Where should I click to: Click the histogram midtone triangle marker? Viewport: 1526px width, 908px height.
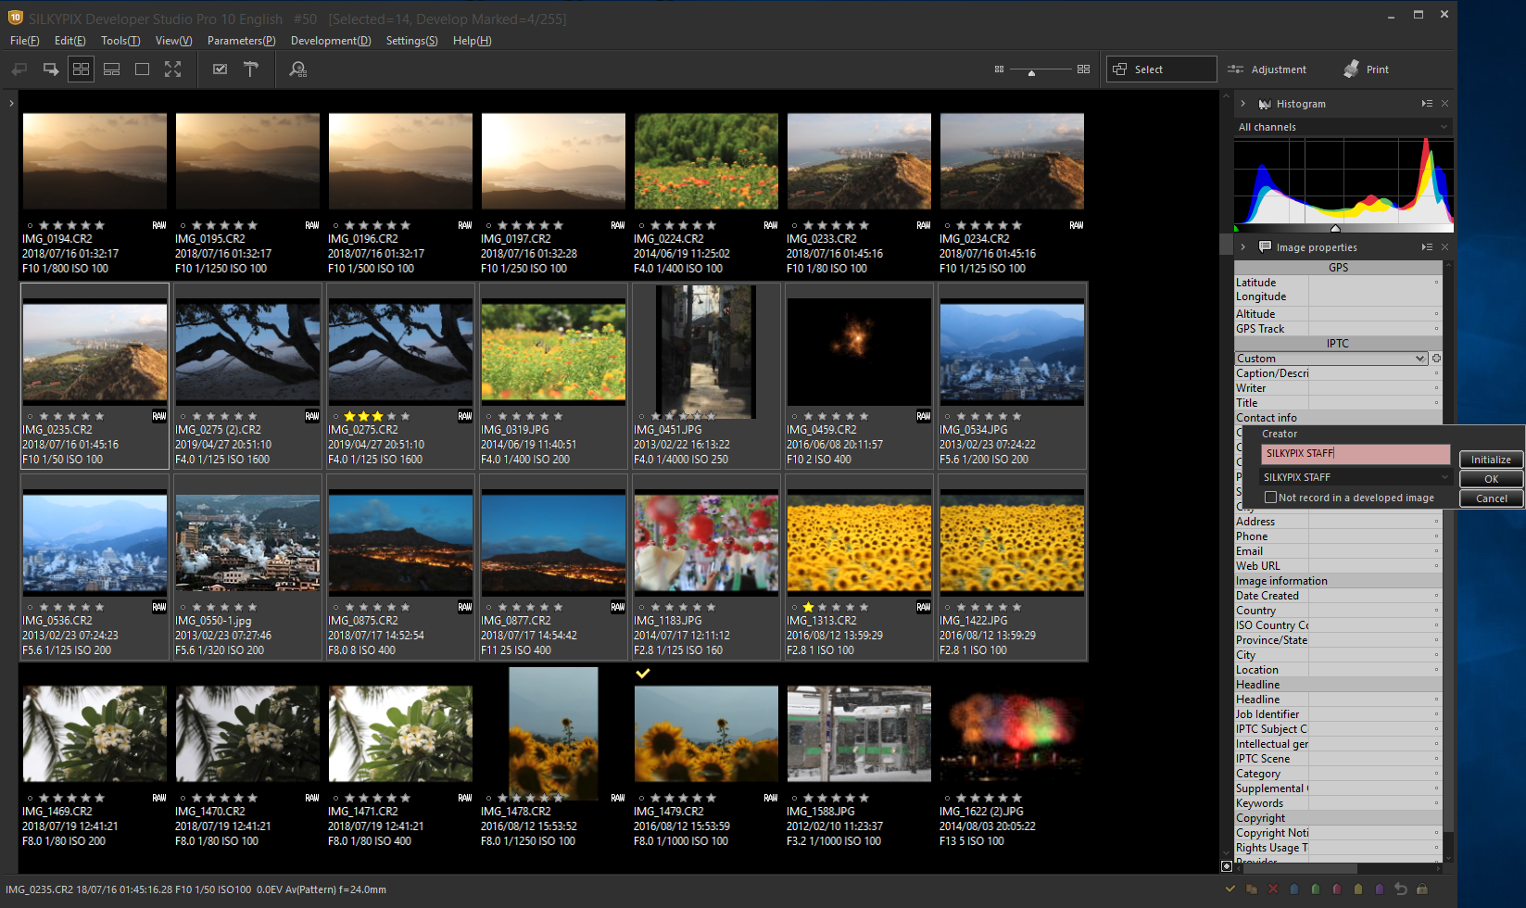click(1335, 228)
